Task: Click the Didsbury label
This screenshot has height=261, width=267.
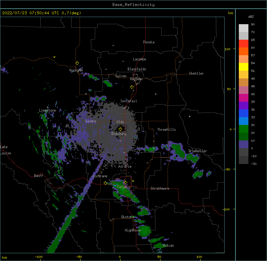Action: (x=119, y=134)
